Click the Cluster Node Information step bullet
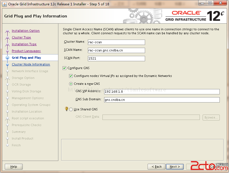The image size is (229, 173). [8, 64]
